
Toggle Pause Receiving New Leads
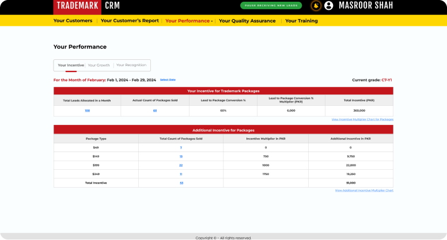[x=271, y=6]
